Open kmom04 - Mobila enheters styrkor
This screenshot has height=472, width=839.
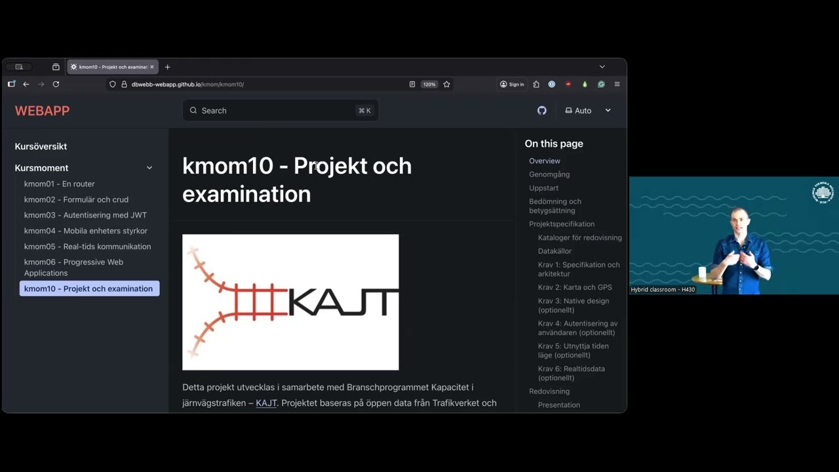tap(86, 231)
